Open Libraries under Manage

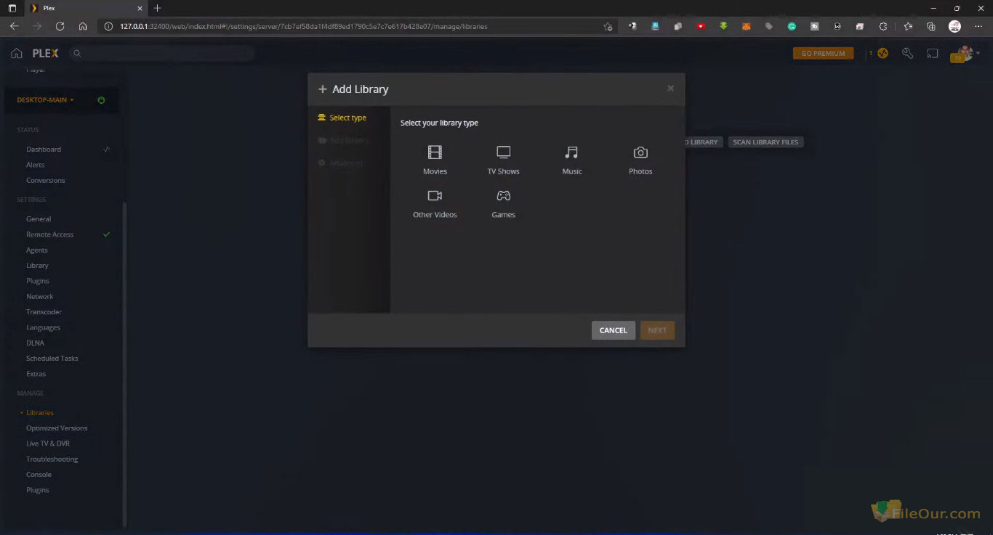[x=40, y=413]
